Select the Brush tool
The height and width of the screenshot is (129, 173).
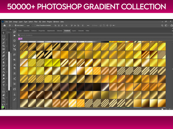pyautogui.click(x=3, y=59)
